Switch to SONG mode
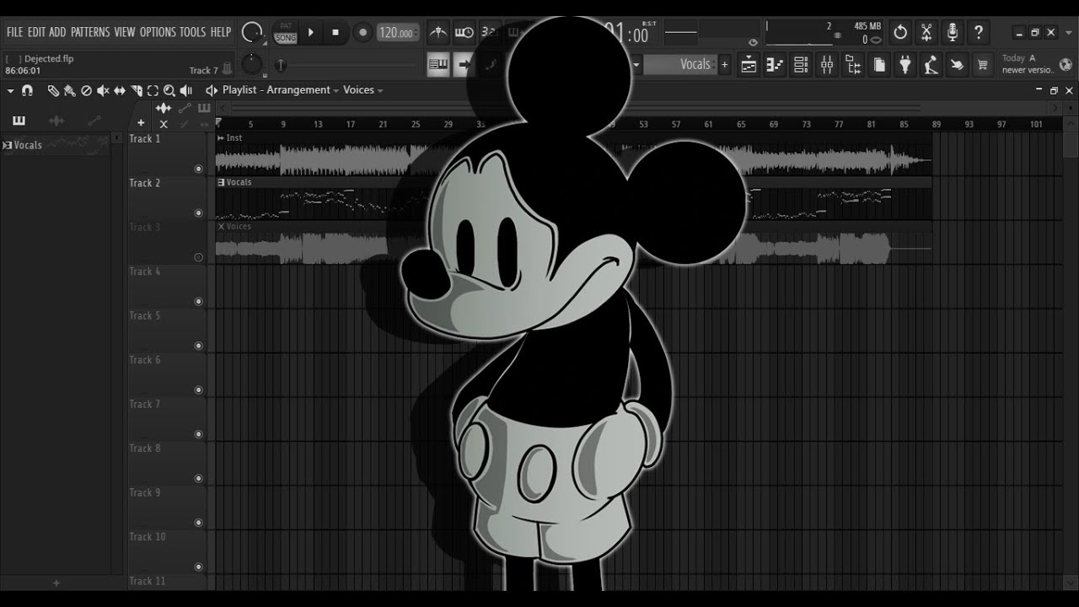This screenshot has height=607, width=1079. 286,38
